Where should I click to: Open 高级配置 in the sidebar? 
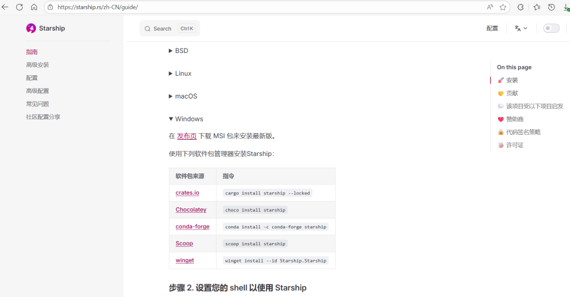[x=37, y=91]
